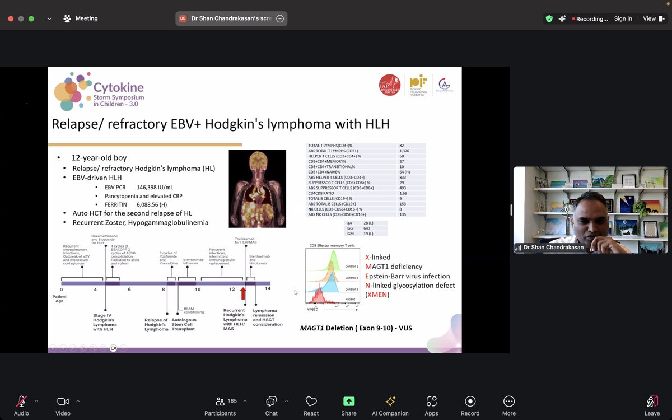Expand the video options chevron
The image size is (672, 420).
coord(78,401)
